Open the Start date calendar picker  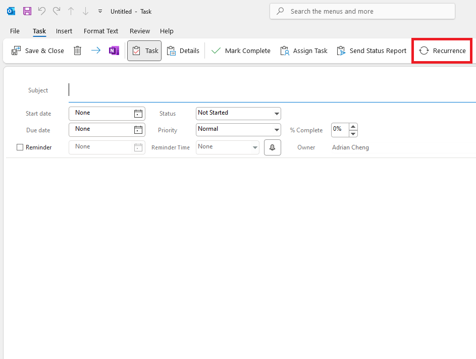tap(138, 114)
